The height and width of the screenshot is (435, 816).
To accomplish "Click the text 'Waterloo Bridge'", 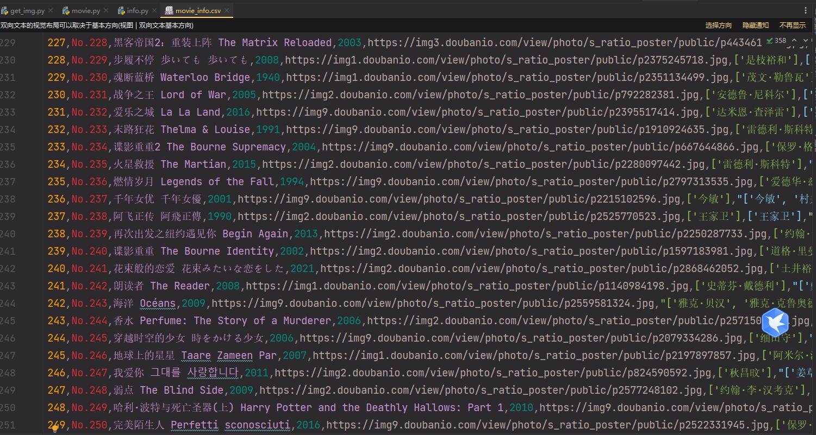I will pyautogui.click(x=205, y=77).
